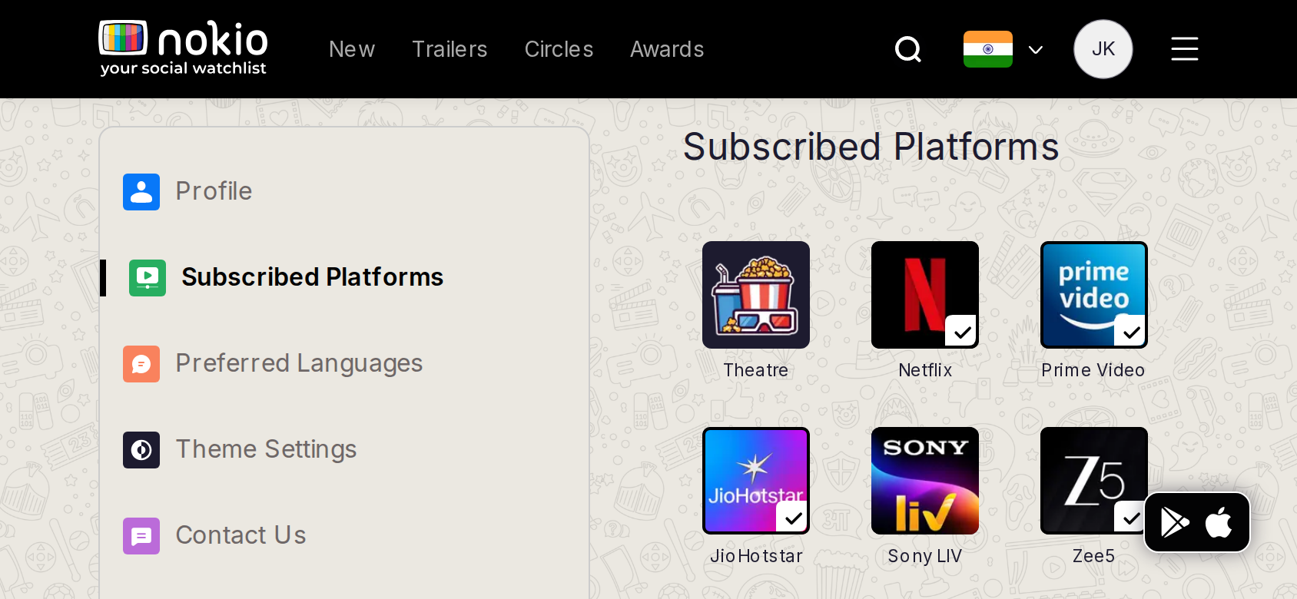Click the purple Contact Us icon
This screenshot has width=1297, height=599.
[141, 535]
